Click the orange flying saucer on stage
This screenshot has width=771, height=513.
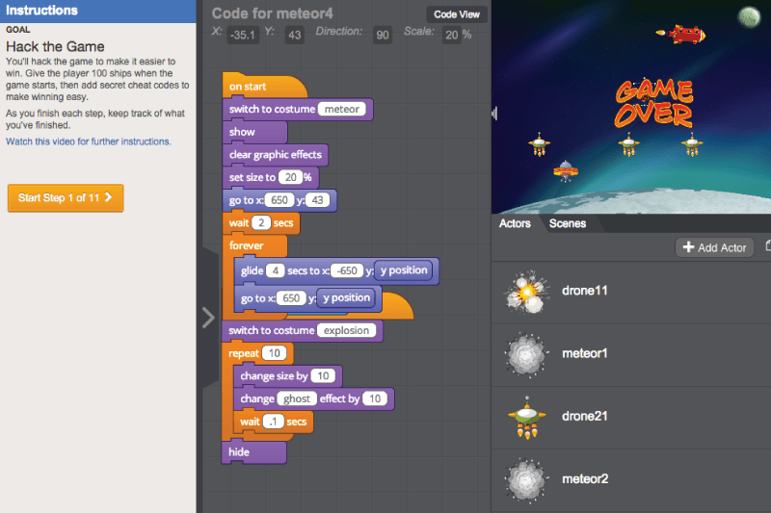click(566, 170)
